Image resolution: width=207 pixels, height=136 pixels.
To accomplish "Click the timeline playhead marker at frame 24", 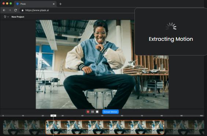I will coord(53,116).
